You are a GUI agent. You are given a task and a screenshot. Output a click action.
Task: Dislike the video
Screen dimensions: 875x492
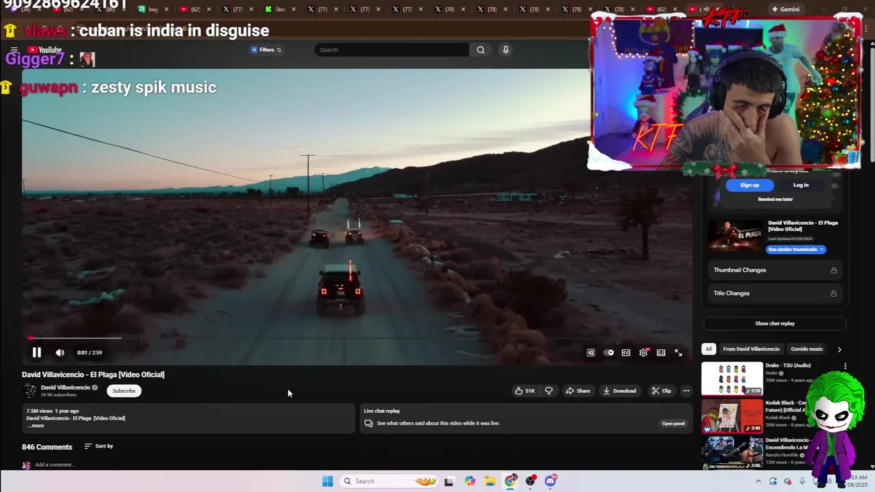[548, 391]
